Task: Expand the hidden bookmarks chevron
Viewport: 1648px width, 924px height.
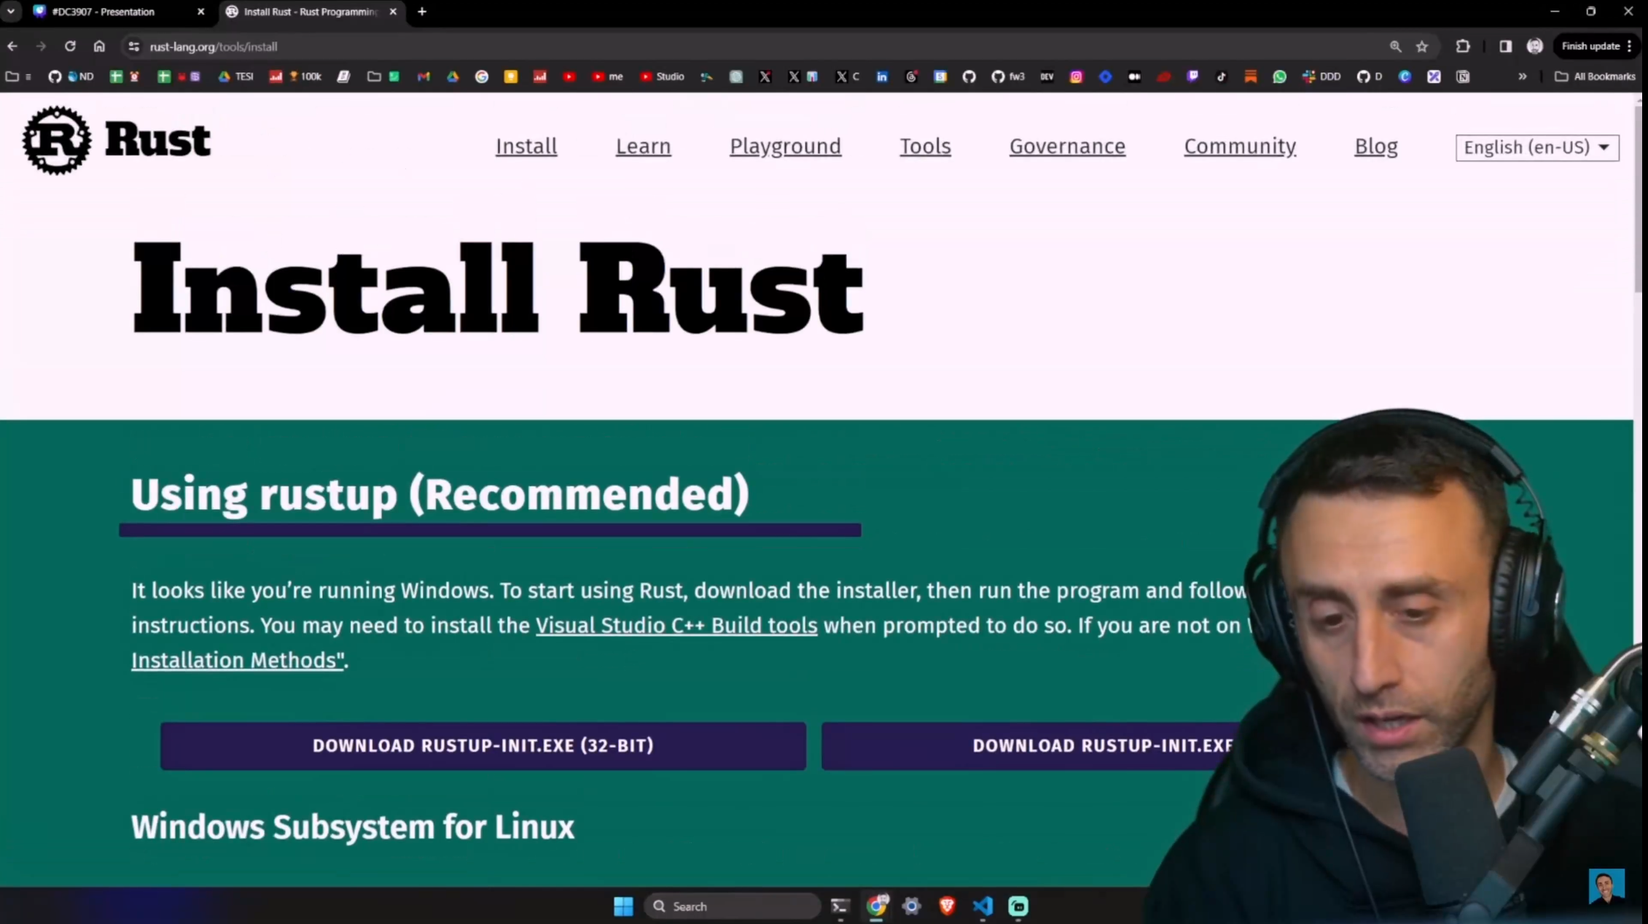Action: [x=1523, y=76]
